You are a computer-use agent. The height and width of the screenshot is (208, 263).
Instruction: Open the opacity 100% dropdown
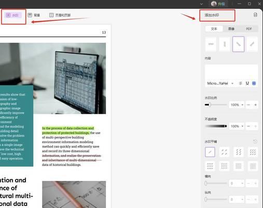click(237, 126)
